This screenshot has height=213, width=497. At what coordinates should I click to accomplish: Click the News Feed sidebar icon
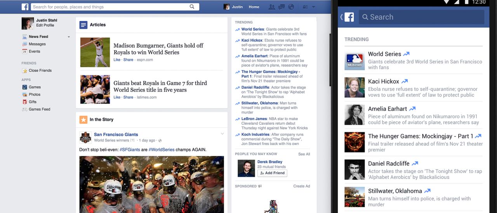[24, 37]
